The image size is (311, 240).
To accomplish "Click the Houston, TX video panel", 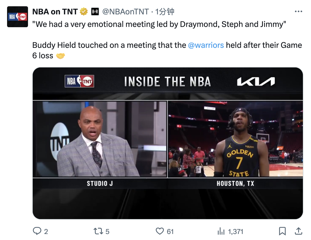I will click(x=235, y=139).
